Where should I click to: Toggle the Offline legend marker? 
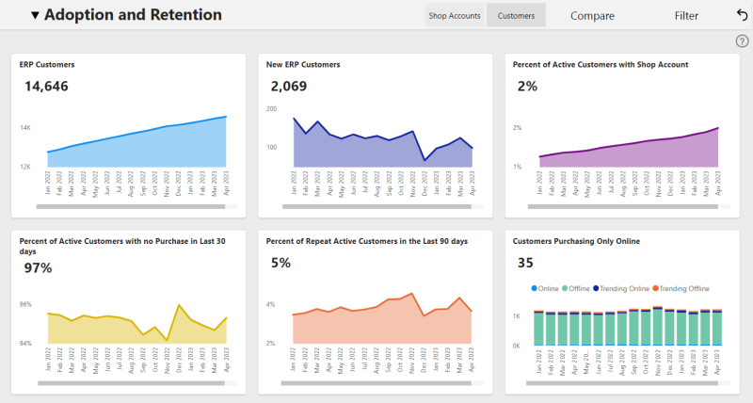pyautogui.click(x=565, y=289)
